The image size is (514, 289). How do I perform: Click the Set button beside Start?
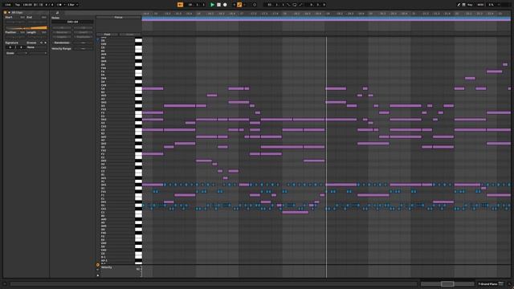[22, 17]
